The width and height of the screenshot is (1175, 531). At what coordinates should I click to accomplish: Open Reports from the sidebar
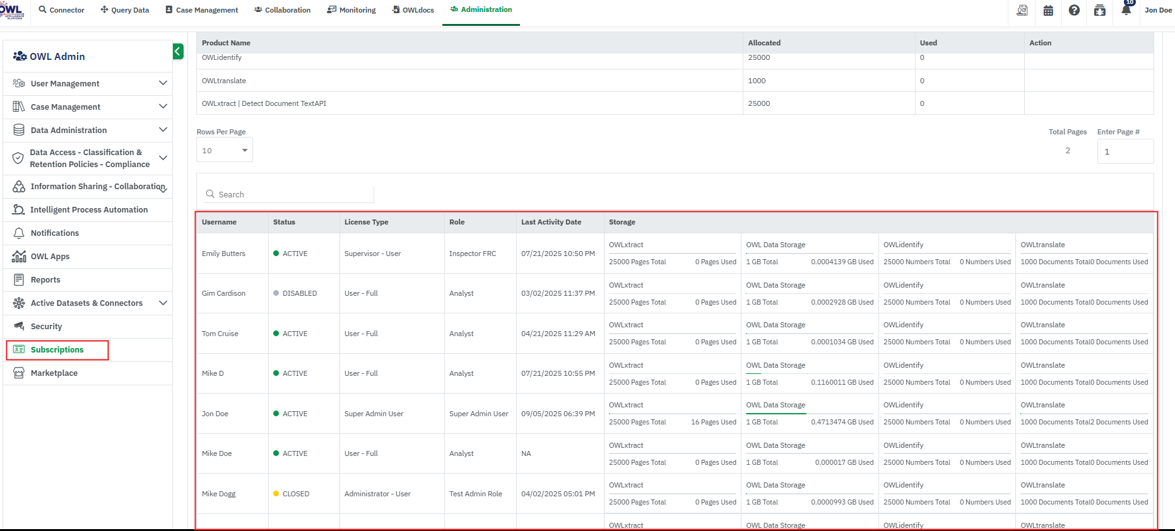[45, 280]
